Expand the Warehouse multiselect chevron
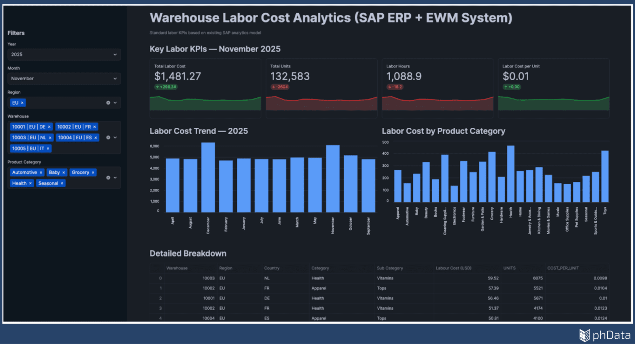Image resolution: width=635 pixels, height=344 pixels. (115, 138)
